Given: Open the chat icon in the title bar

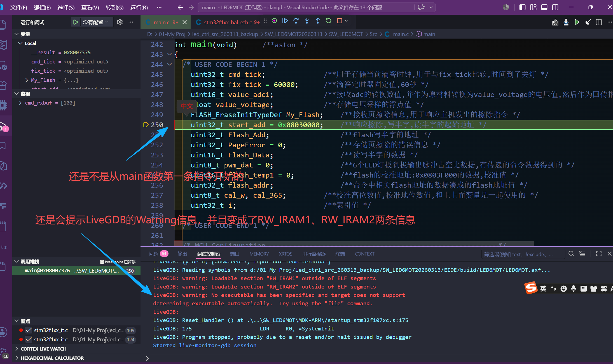Looking at the screenshot, I should 421,7.
